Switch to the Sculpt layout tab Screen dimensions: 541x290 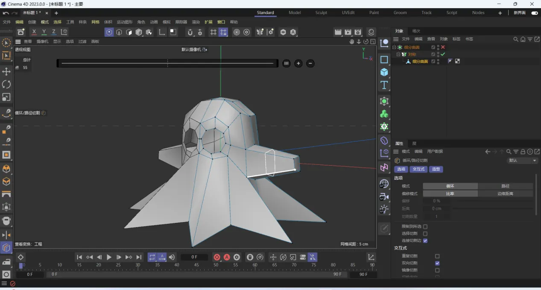pyautogui.click(x=321, y=13)
